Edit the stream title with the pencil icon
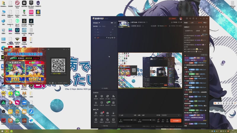Image resolution: width=237 pixels, height=133 pixels. pos(147,22)
